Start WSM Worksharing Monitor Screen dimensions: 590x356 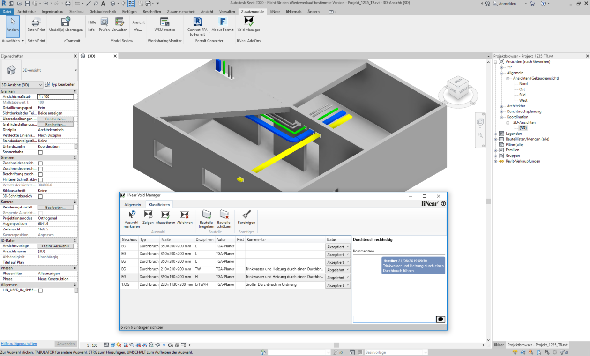tap(164, 24)
